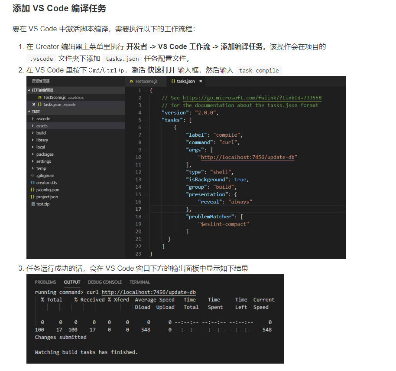
Task: Click line number 17 in the gutter
Action: point(138,209)
